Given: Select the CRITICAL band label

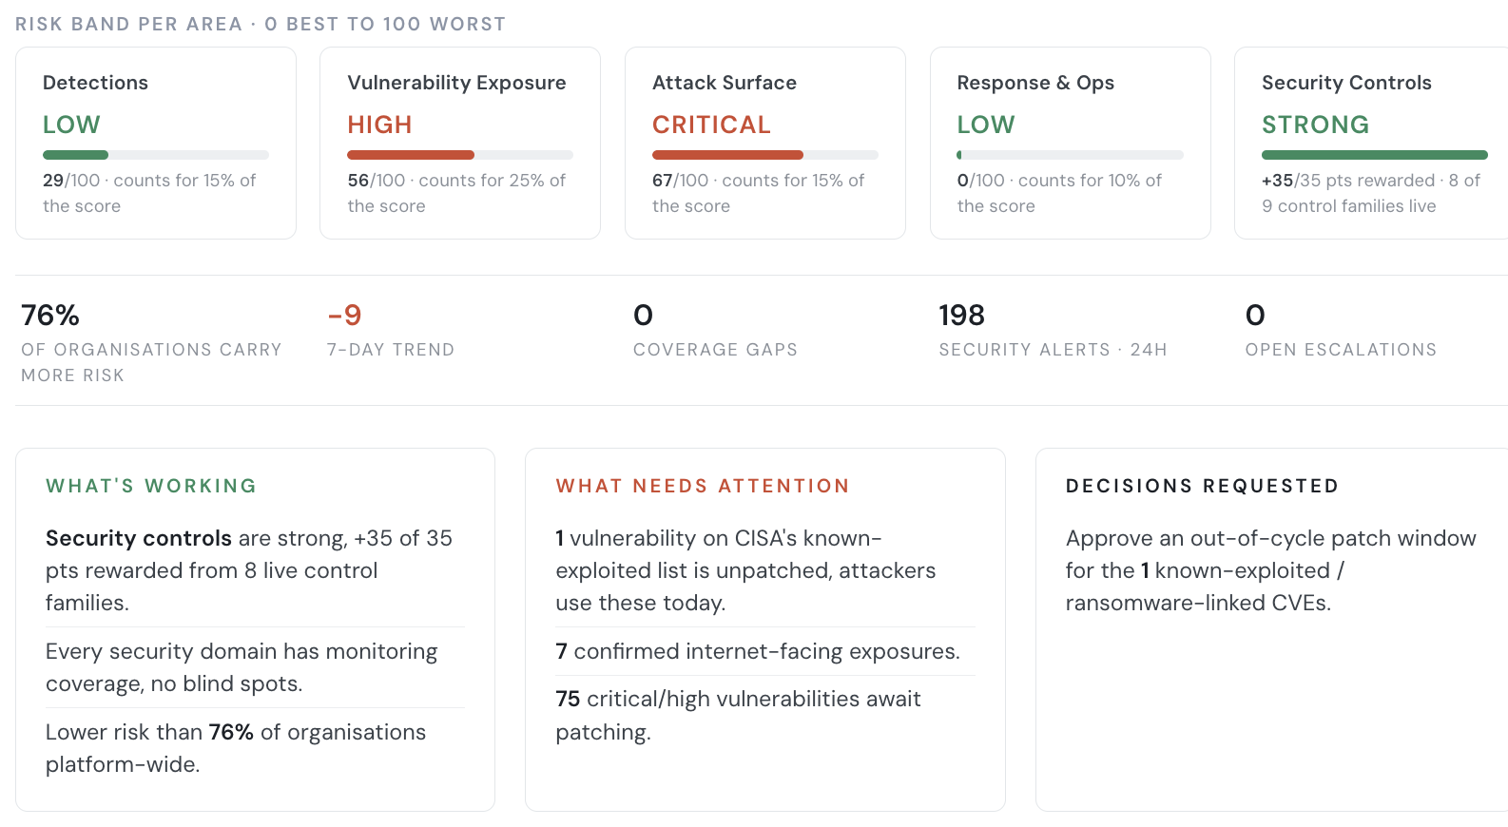Looking at the screenshot, I should [x=711, y=125].
